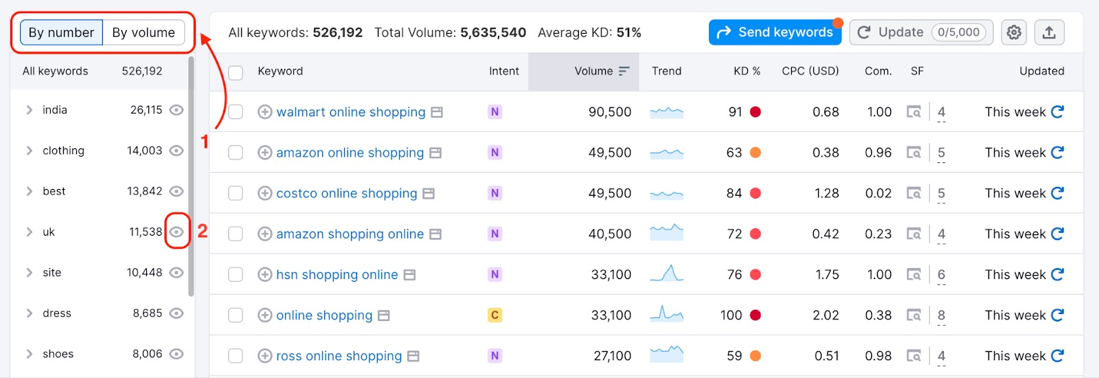
Task: Open the table settings gear icon
Action: 1014,32
